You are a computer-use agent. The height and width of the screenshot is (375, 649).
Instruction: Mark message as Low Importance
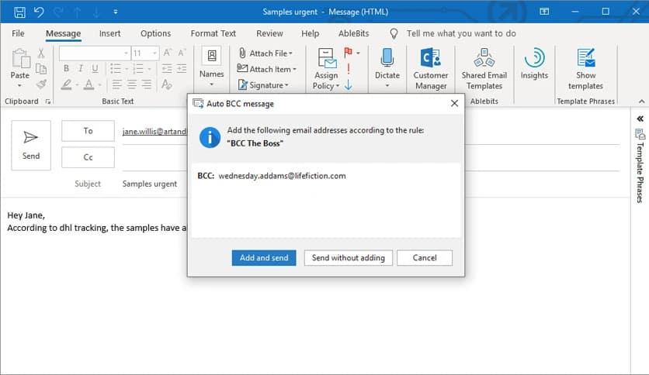pos(349,85)
